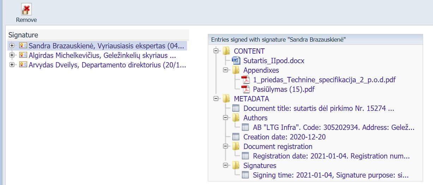Click PDF icon of 1_priedas_Technine_specifikacija file

(x=245, y=80)
